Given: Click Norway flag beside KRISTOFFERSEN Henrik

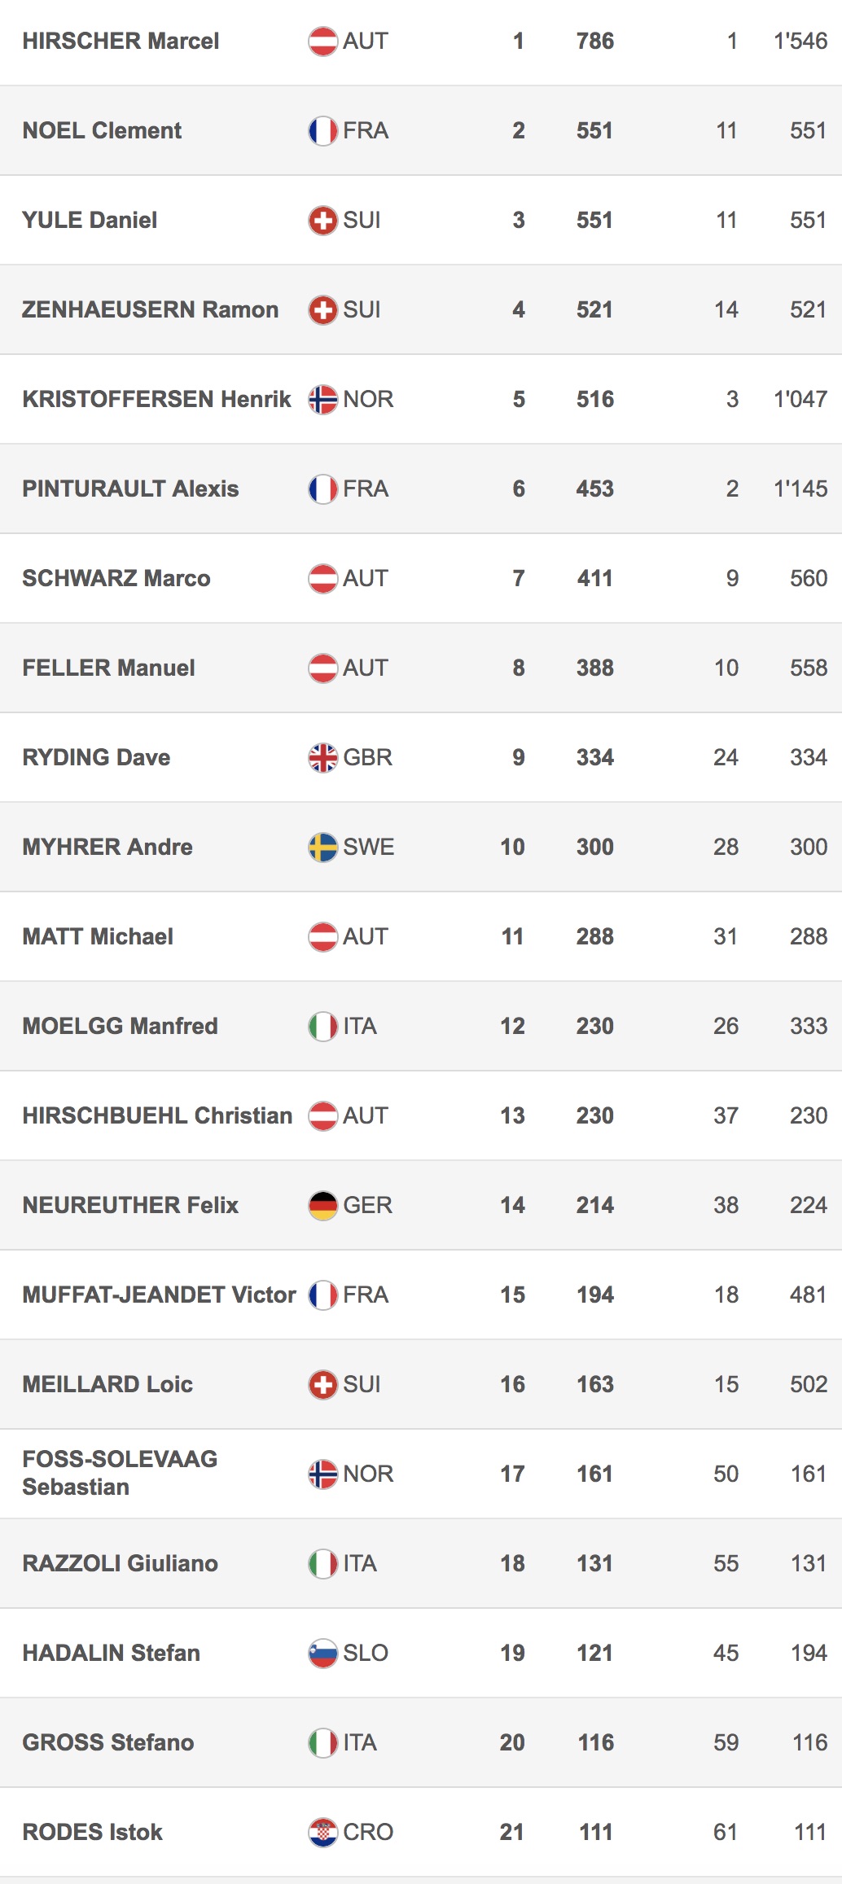Looking at the screenshot, I should coord(322,400).
